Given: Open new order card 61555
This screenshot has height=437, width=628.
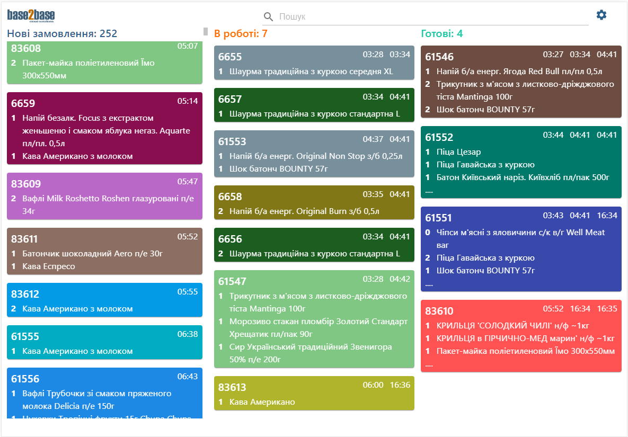Looking at the screenshot, I should [104, 342].
